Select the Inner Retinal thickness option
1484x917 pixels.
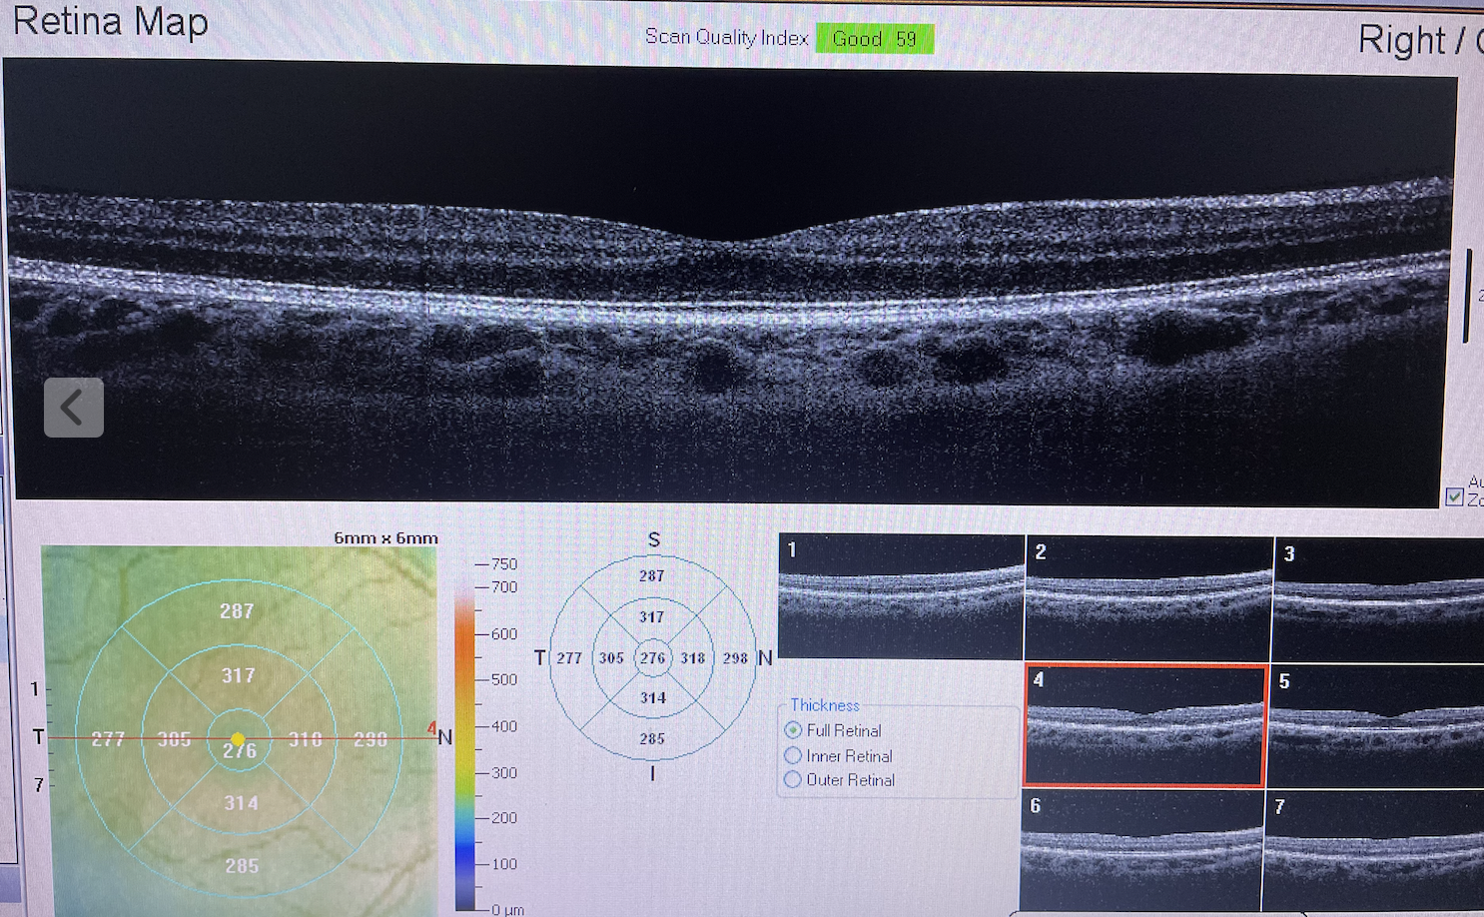(x=793, y=755)
